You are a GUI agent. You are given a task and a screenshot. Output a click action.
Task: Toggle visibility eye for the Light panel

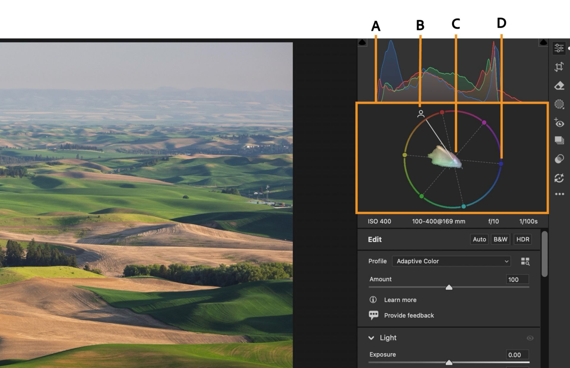530,338
